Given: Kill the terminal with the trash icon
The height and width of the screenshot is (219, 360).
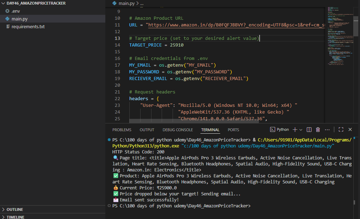Looking at the screenshot, I should (x=318, y=130).
